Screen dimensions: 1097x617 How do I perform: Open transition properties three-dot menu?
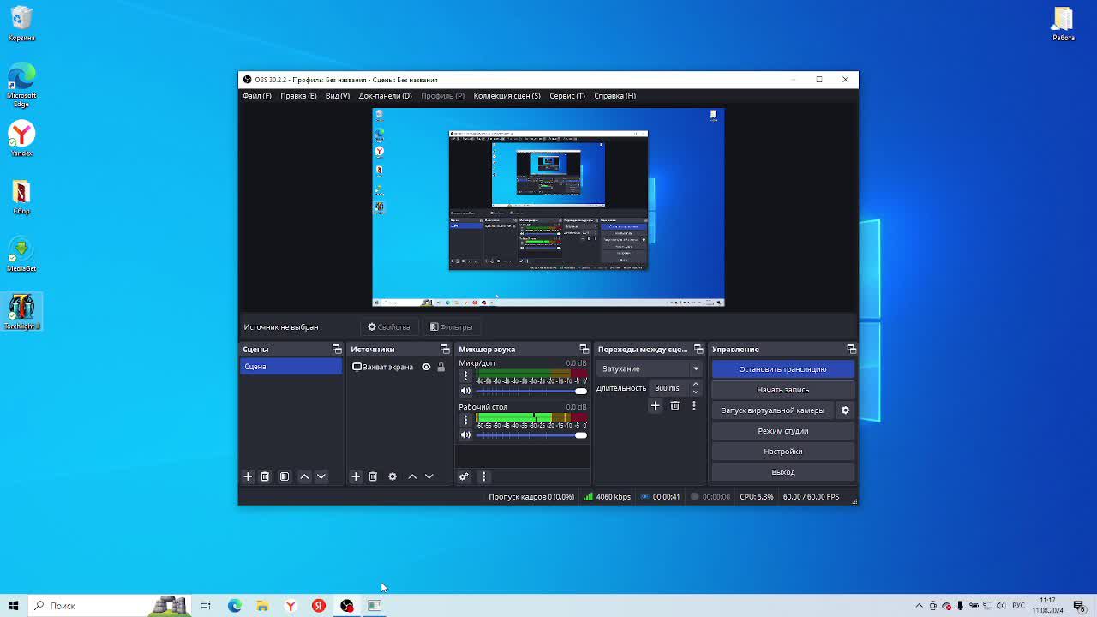tap(694, 406)
